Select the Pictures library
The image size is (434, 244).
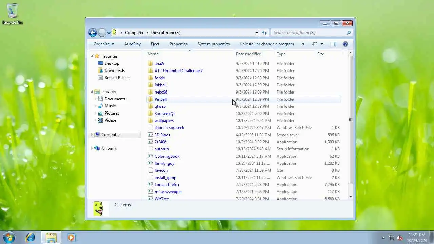112,113
